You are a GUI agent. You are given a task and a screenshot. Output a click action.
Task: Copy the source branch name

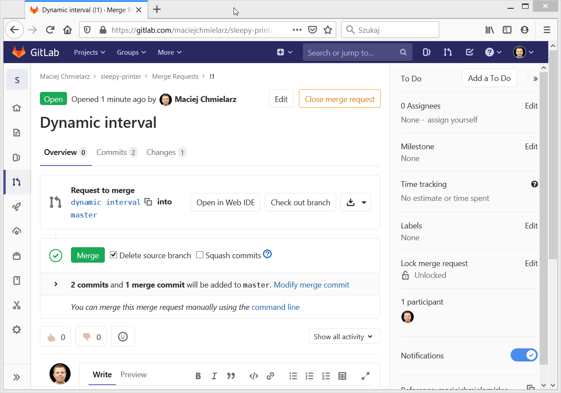coord(149,202)
